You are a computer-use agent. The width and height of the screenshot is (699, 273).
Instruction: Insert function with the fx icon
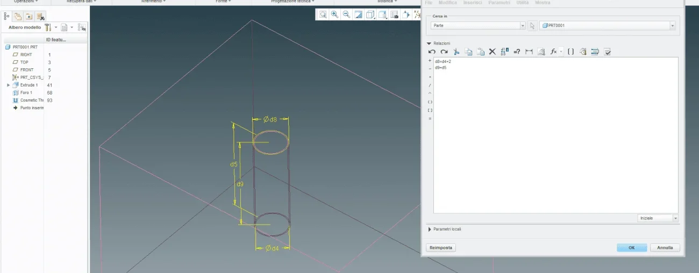pyautogui.click(x=554, y=52)
